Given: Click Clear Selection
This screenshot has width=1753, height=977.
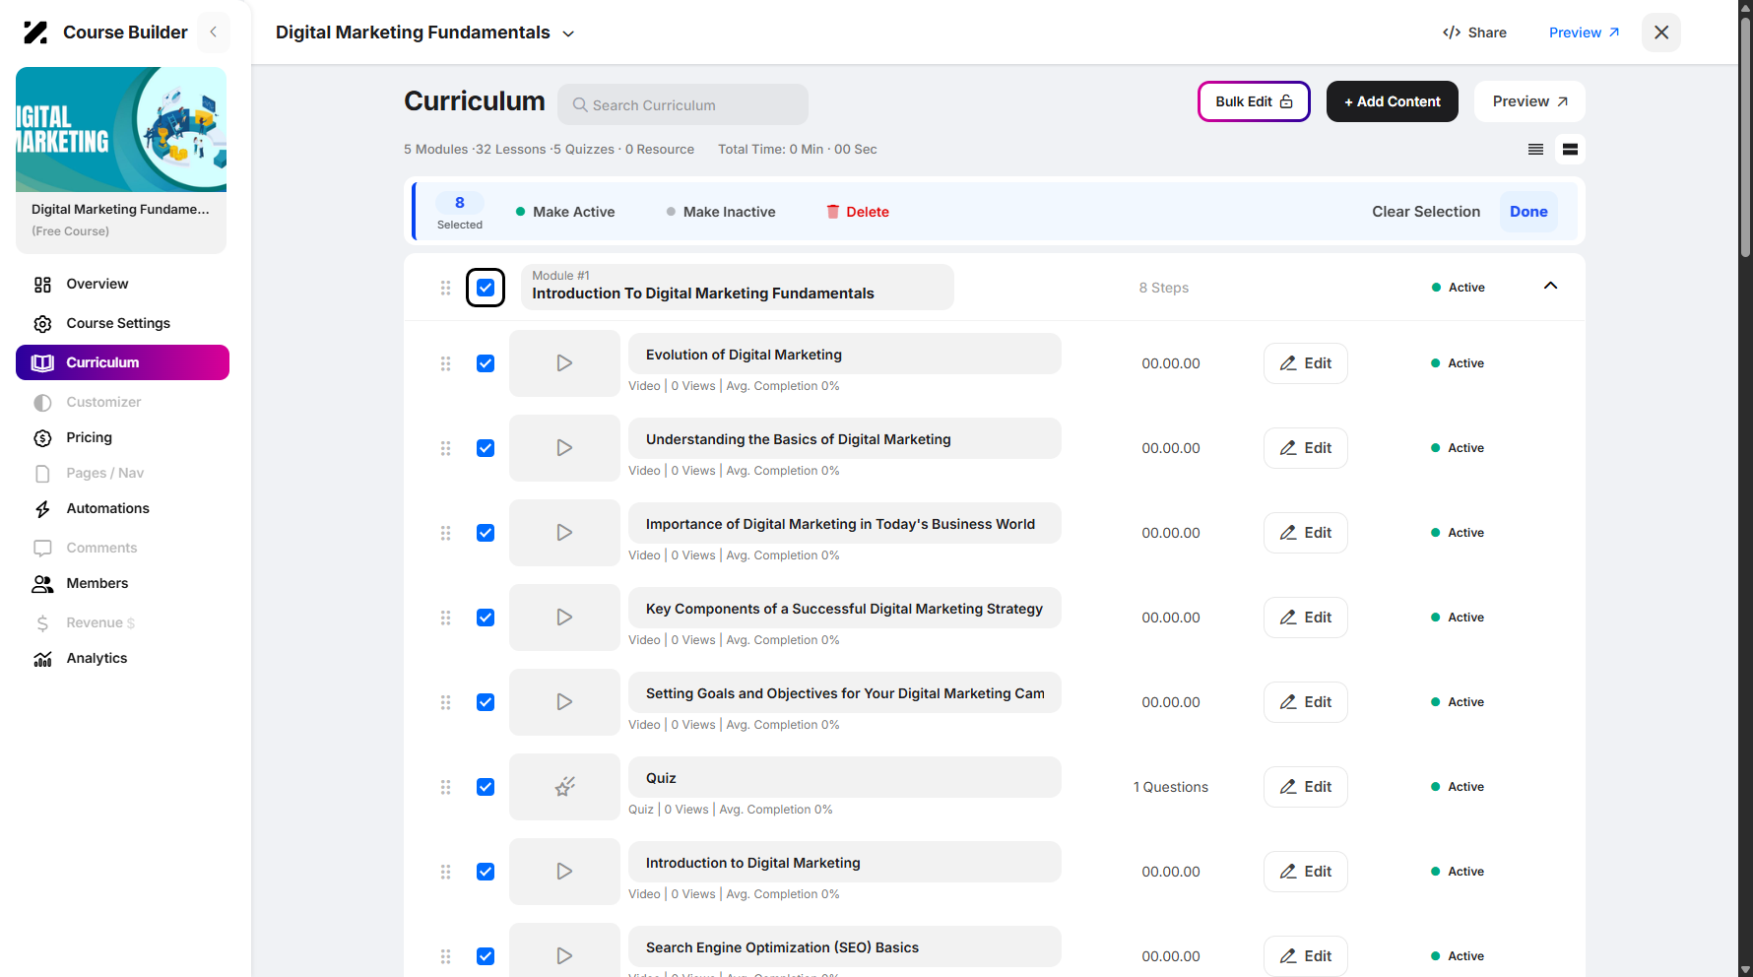Looking at the screenshot, I should tap(1426, 212).
